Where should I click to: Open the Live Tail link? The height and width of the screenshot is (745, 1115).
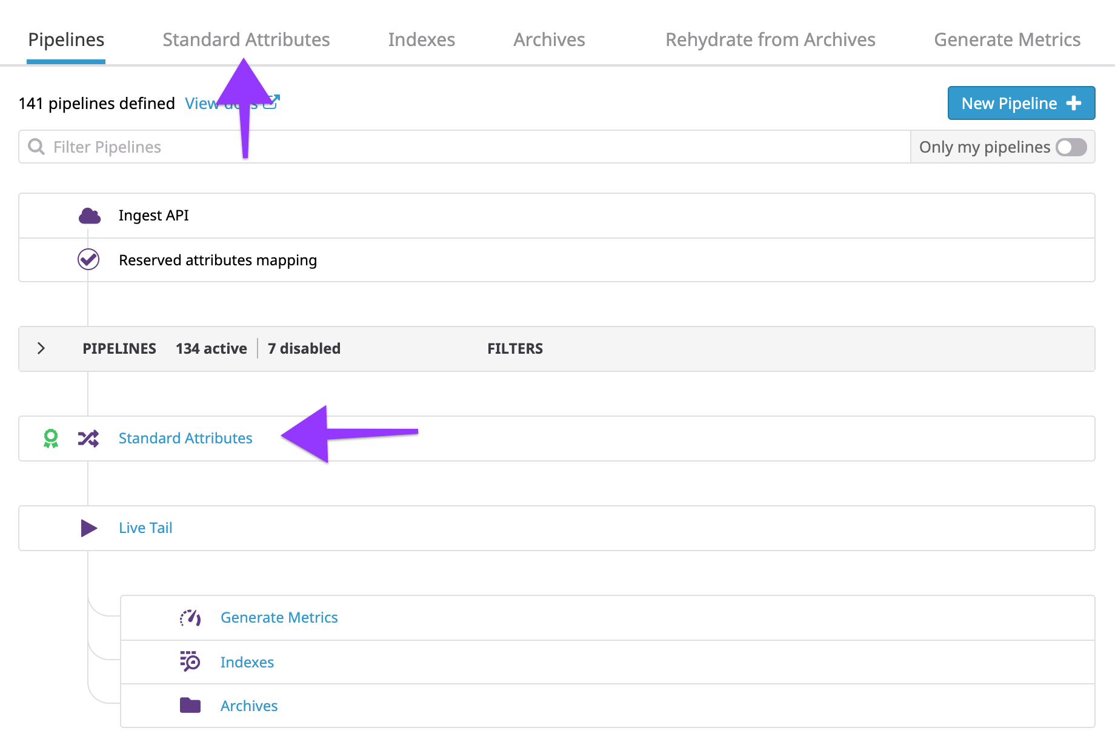tap(145, 528)
